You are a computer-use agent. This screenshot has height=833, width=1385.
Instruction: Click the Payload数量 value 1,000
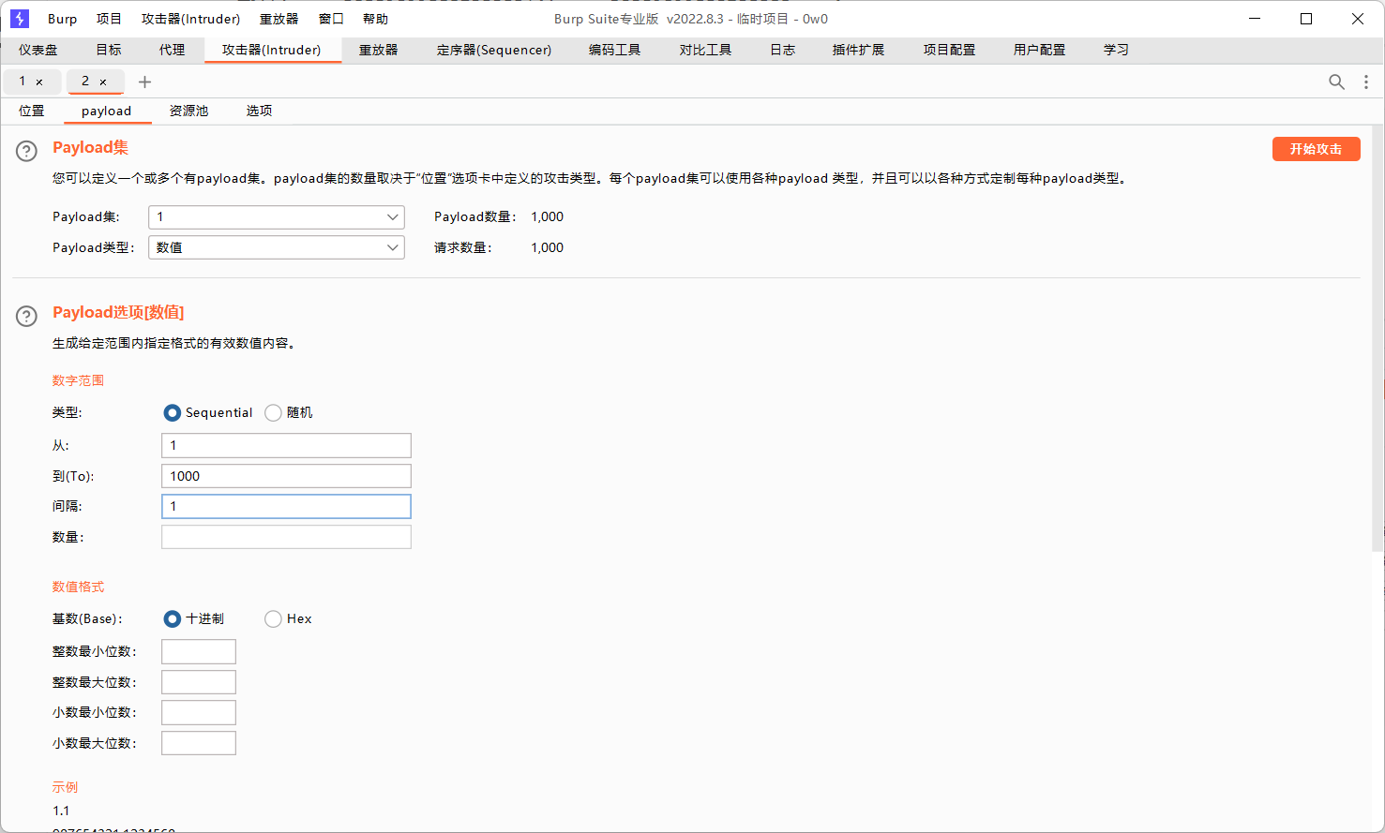pos(548,216)
